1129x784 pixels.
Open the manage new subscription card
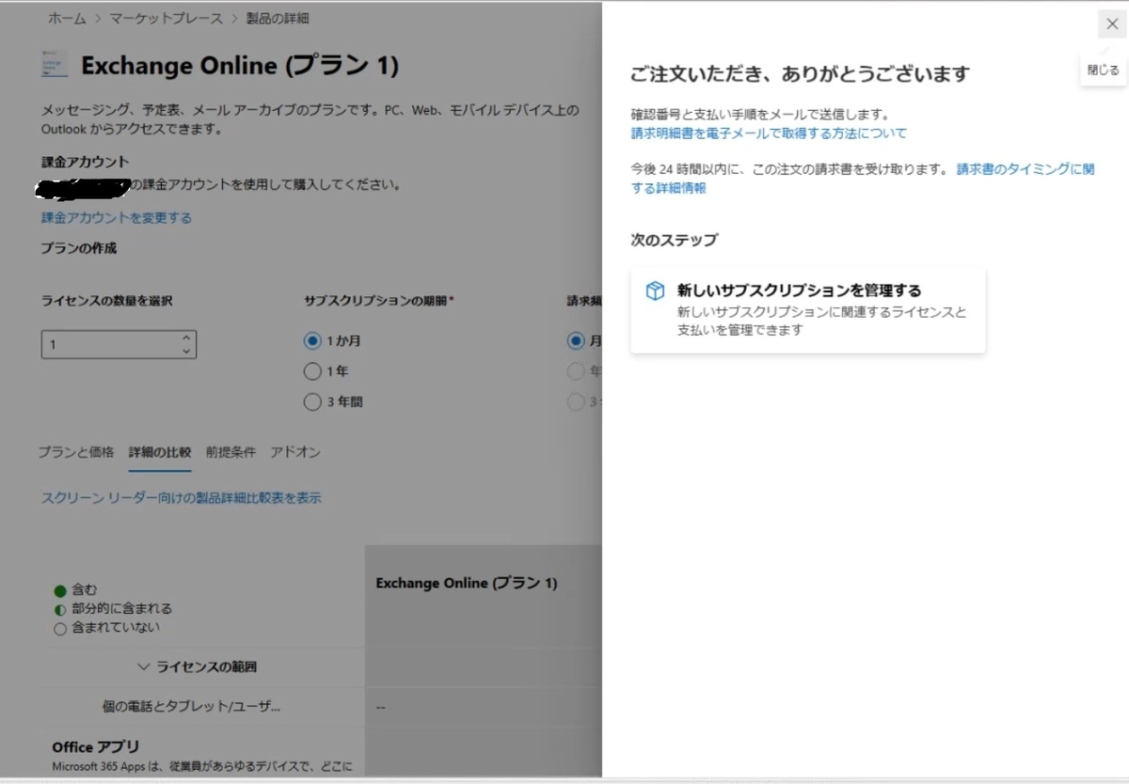click(808, 310)
